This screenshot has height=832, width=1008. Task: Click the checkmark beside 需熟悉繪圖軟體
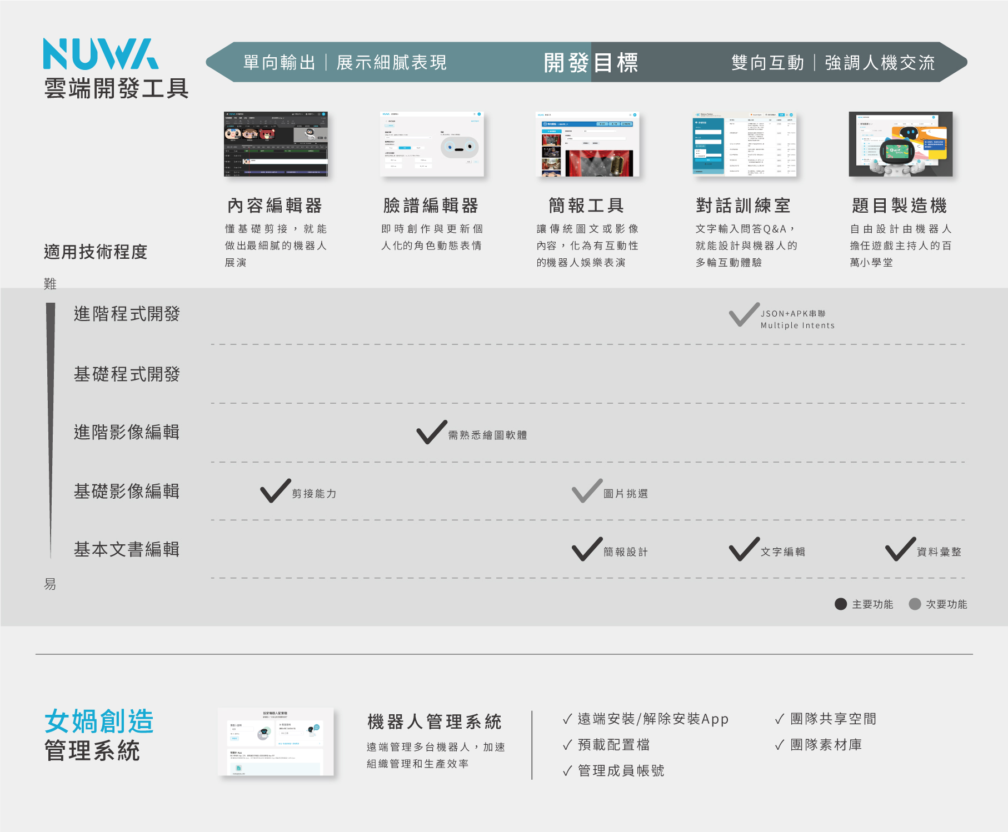pos(432,432)
